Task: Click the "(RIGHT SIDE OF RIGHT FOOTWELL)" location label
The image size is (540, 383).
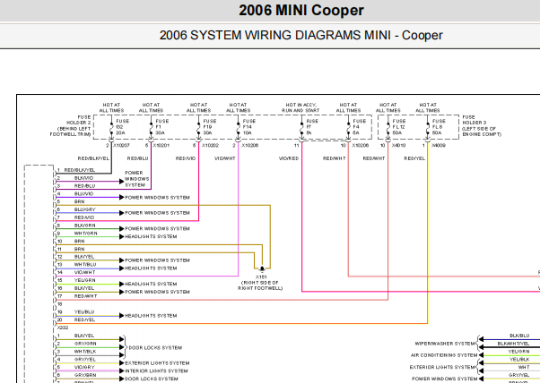Action: (260, 285)
